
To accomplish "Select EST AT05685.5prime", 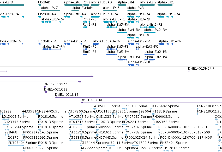I will [107, 106].
